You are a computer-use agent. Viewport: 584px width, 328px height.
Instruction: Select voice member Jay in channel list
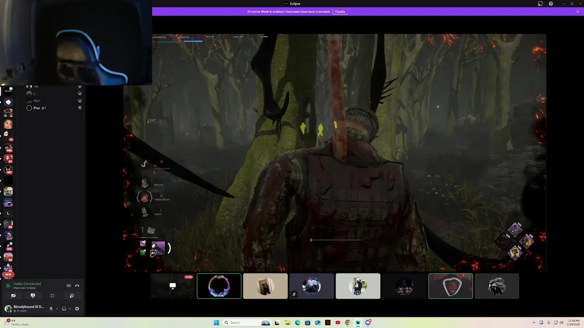pyautogui.click(x=54, y=87)
